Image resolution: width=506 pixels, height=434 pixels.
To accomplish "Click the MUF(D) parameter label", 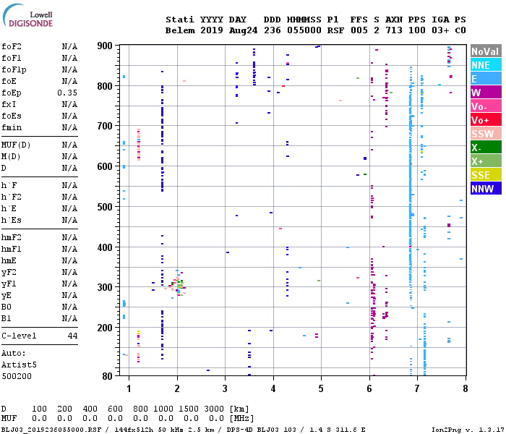I will click(16, 145).
